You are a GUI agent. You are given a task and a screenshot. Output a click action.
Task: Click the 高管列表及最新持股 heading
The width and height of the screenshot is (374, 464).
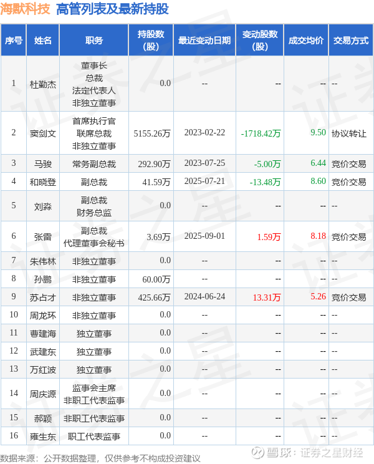[x=112, y=9]
